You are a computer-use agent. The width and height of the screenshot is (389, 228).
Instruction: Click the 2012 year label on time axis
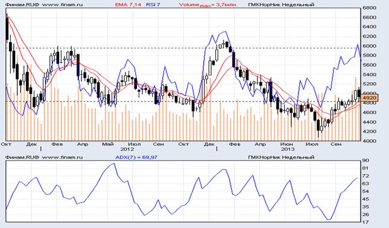click(127, 149)
